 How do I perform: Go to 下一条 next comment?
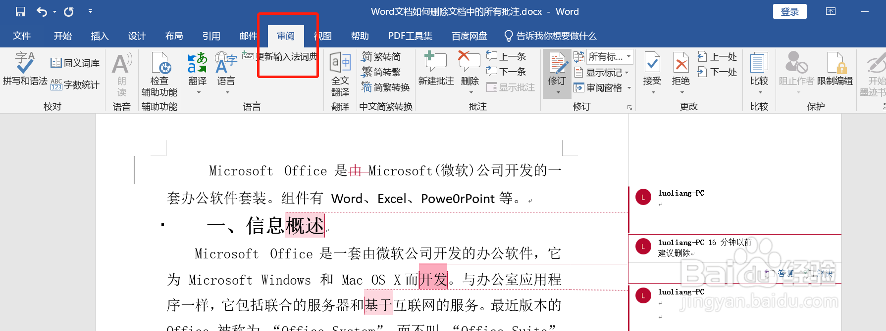[506, 72]
